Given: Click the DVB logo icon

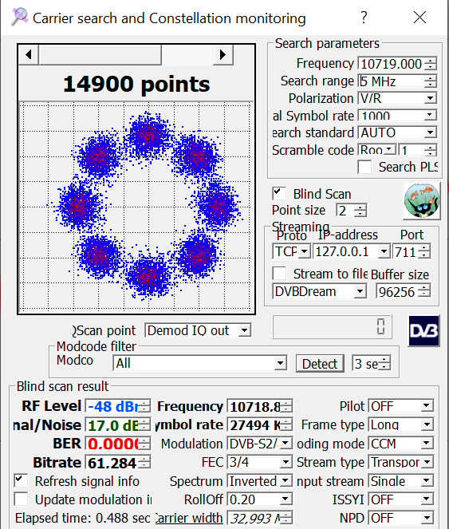Looking at the screenshot, I should click(424, 331).
